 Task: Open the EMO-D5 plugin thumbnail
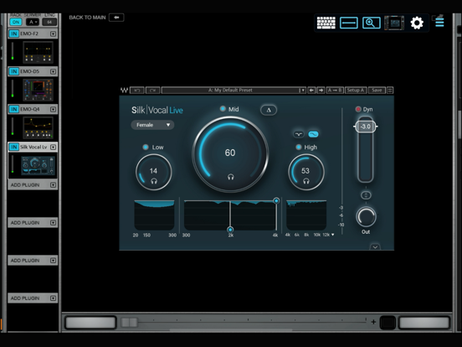click(x=38, y=90)
